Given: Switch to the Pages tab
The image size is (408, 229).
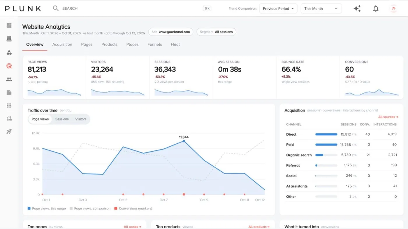Looking at the screenshot, I should coord(87,45).
